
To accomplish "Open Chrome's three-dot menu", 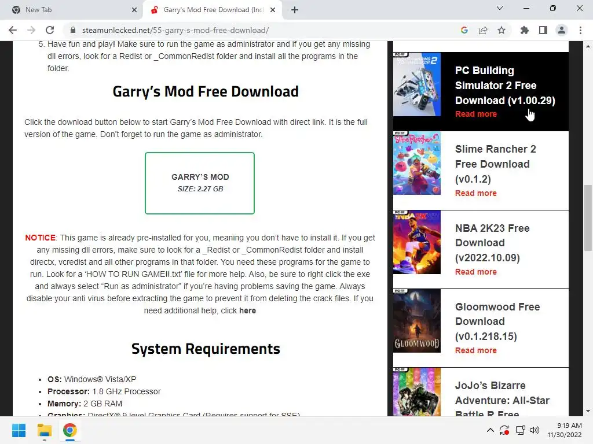I will tap(580, 30).
